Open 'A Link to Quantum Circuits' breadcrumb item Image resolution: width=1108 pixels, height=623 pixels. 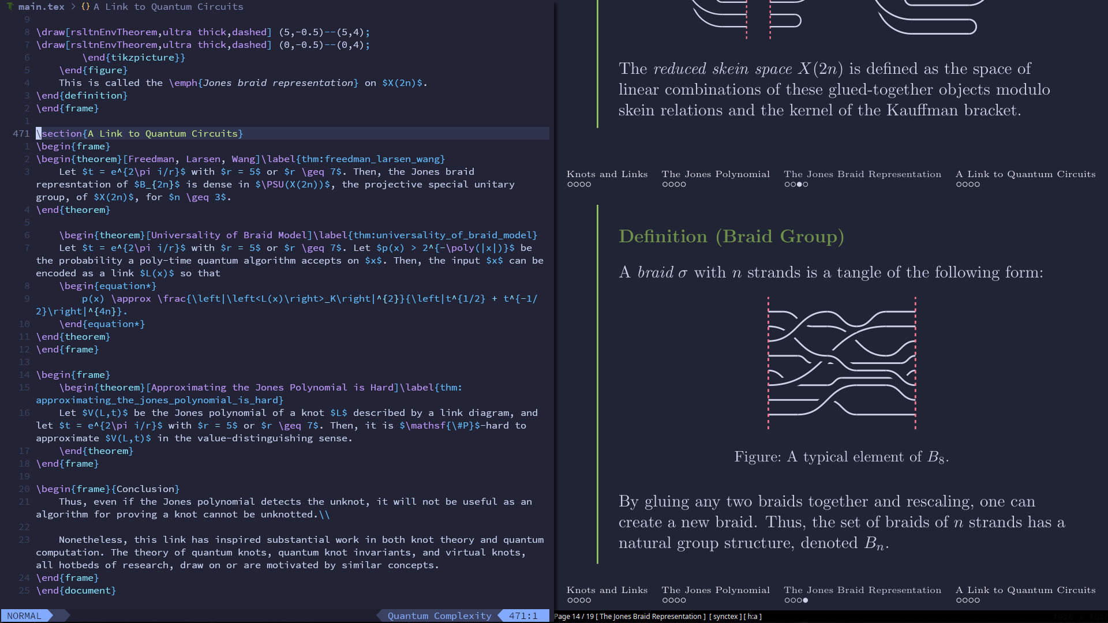click(x=168, y=7)
